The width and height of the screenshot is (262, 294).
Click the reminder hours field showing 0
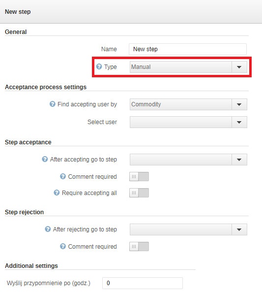143,283
